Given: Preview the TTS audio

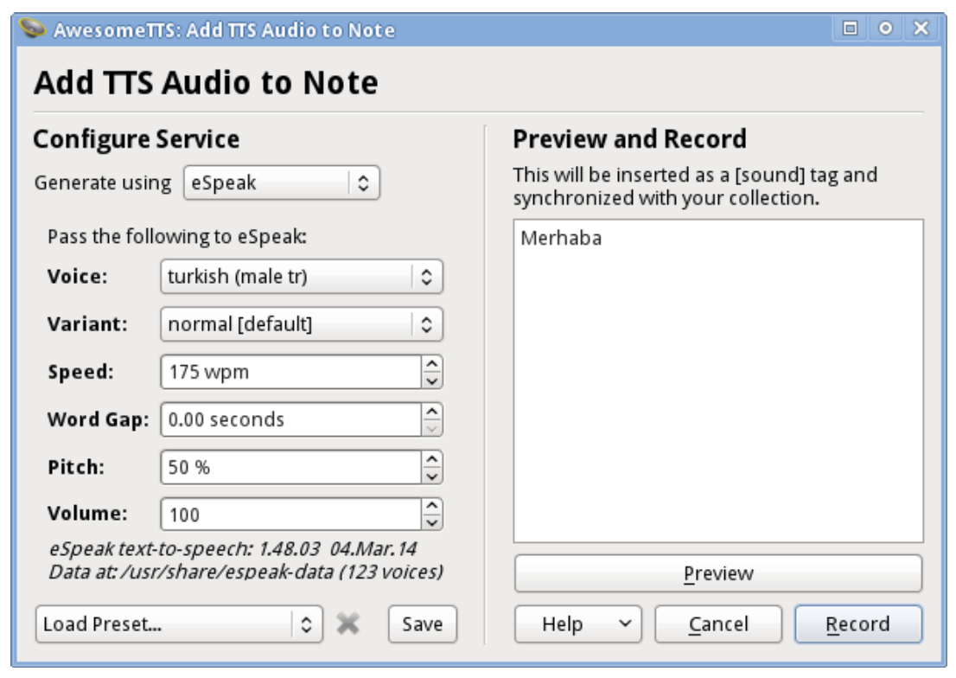Looking at the screenshot, I should tap(718, 573).
